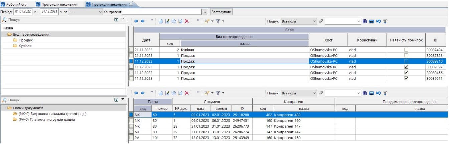Clear search eraser icon in Сесія toolbar
Viewport: 450px width, 151px height.
click(x=321, y=21)
